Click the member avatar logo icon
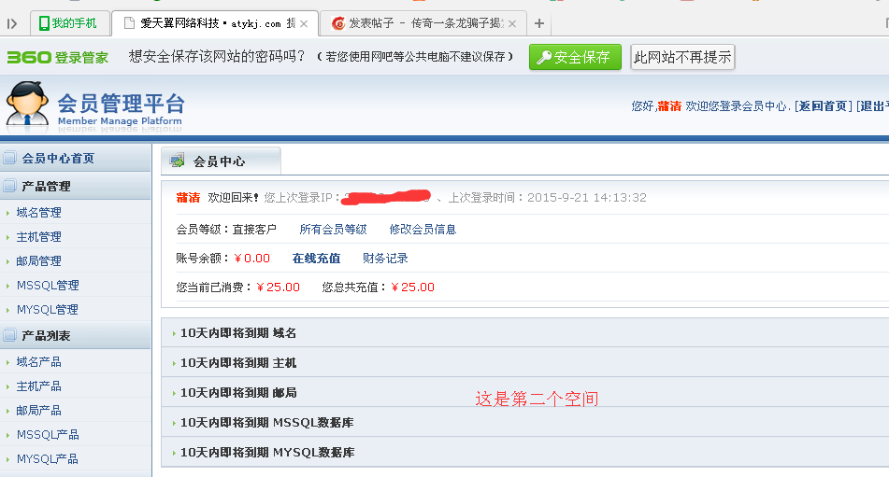 tap(28, 104)
